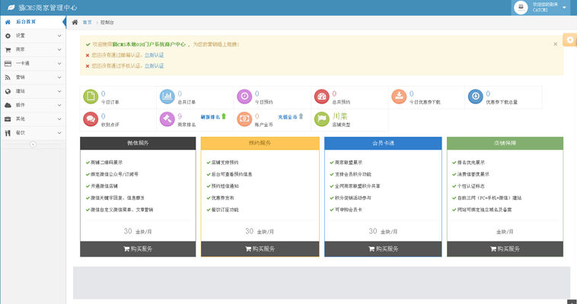Viewport: 577px width, 304px height.
Task: Buy the 预约服务 plan with 购买服务
Action: click(x=260, y=249)
